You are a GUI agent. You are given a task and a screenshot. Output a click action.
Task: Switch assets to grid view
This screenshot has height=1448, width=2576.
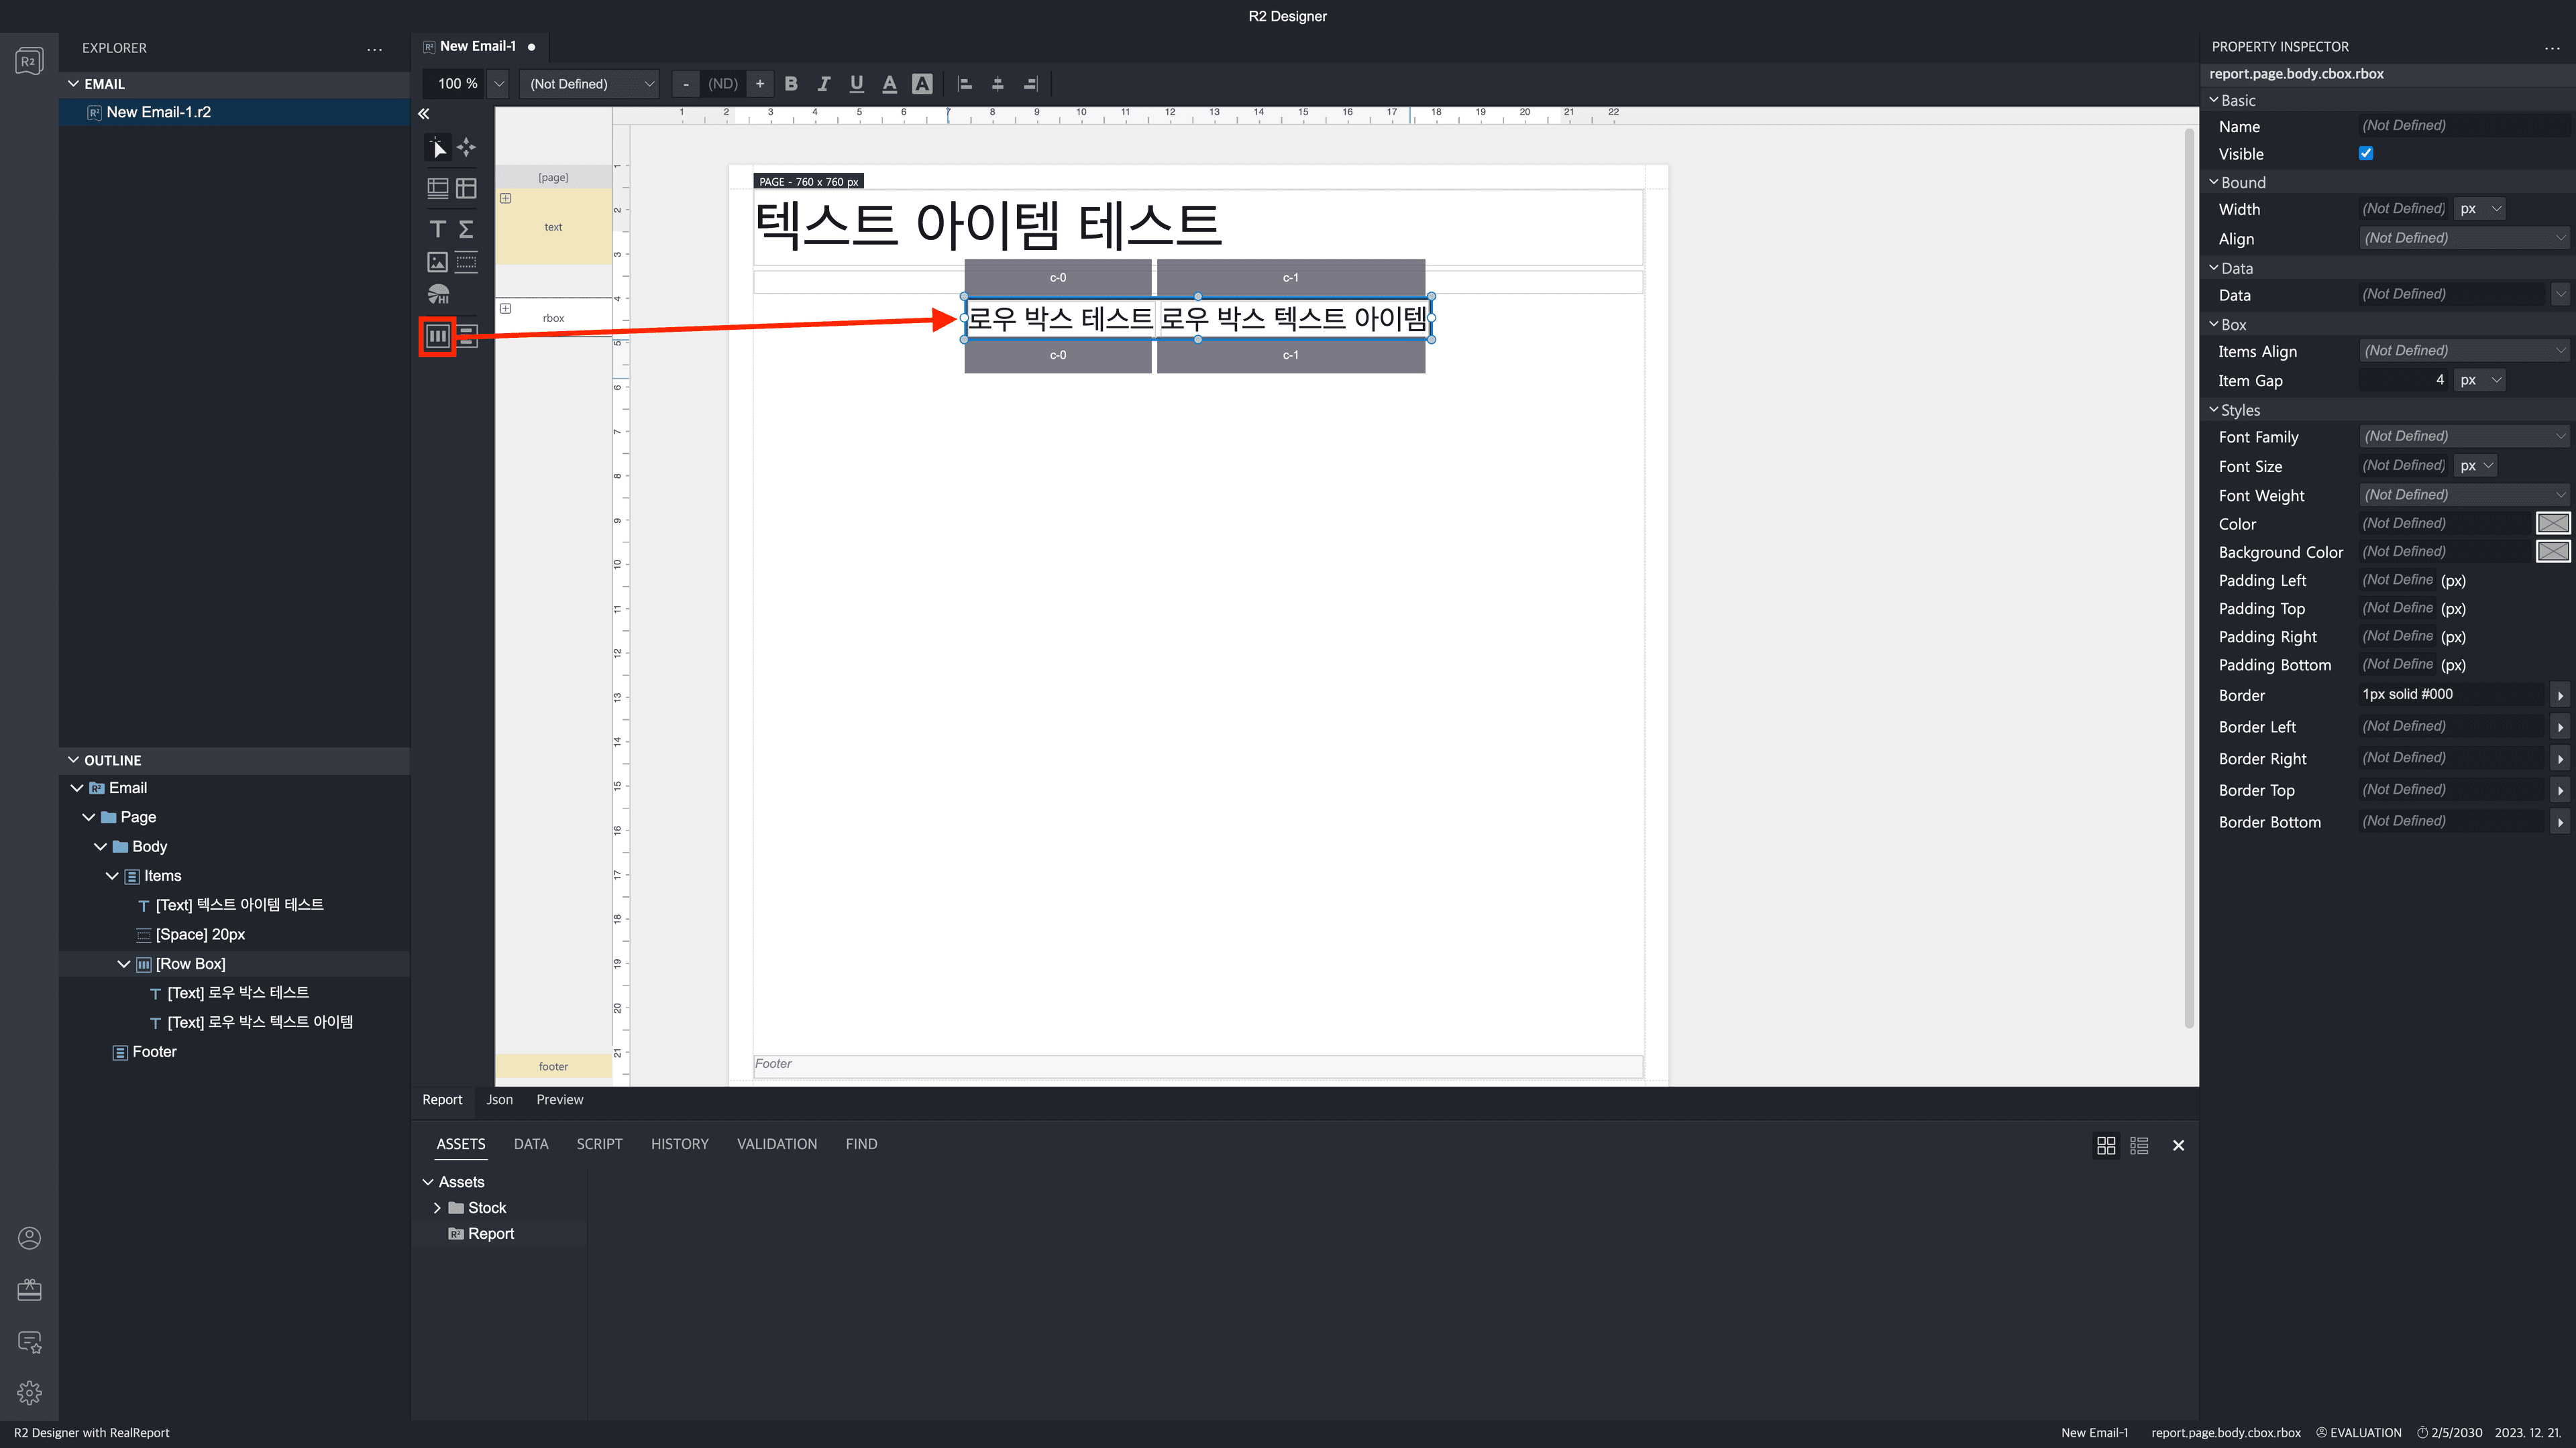[x=2106, y=1145]
